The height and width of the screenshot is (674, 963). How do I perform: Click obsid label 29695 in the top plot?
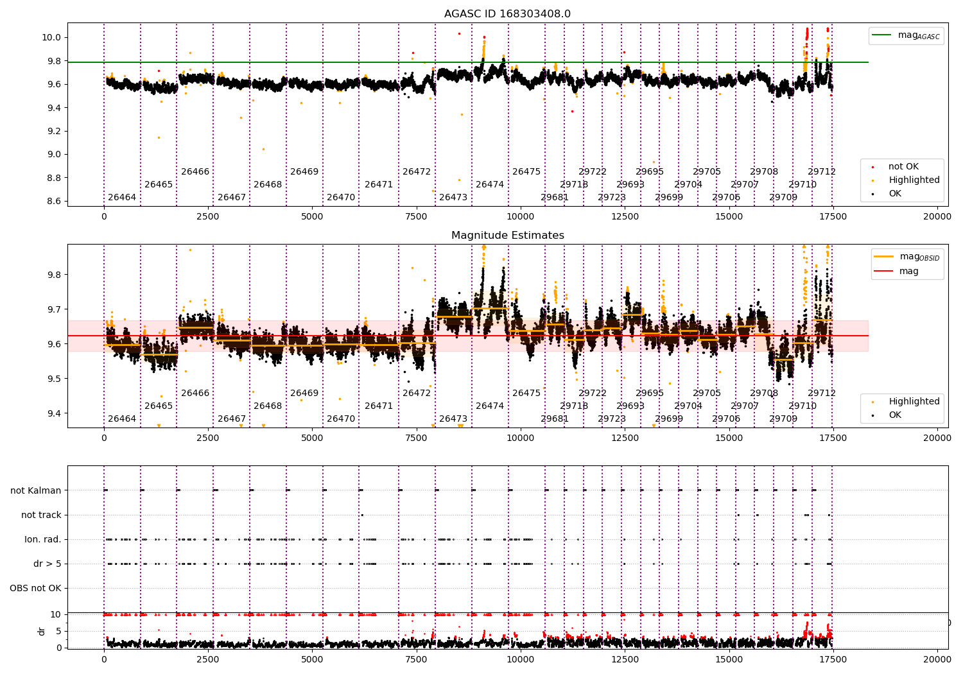(650, 171)
